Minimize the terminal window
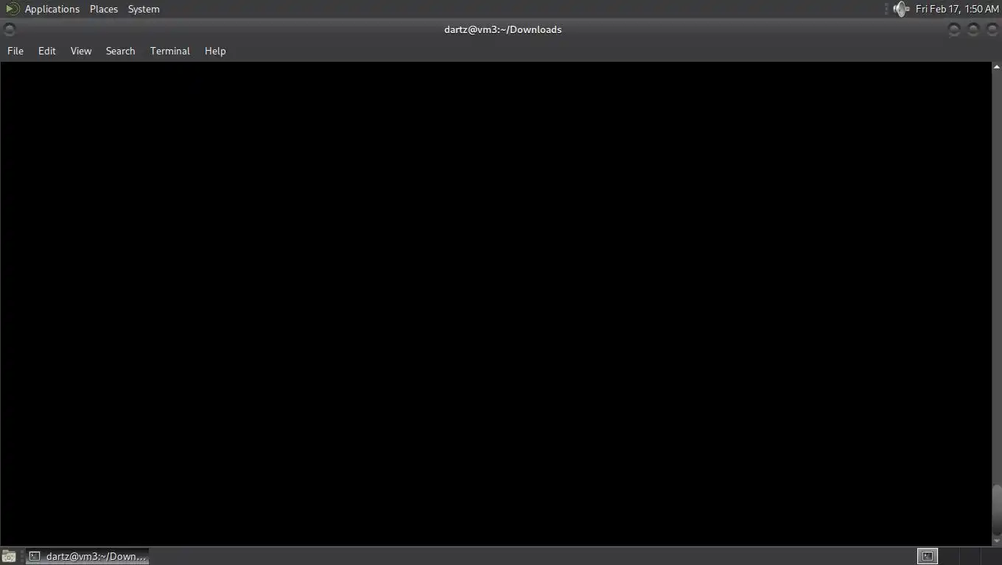The image size is (1002, 565). [x=954, y=29]
